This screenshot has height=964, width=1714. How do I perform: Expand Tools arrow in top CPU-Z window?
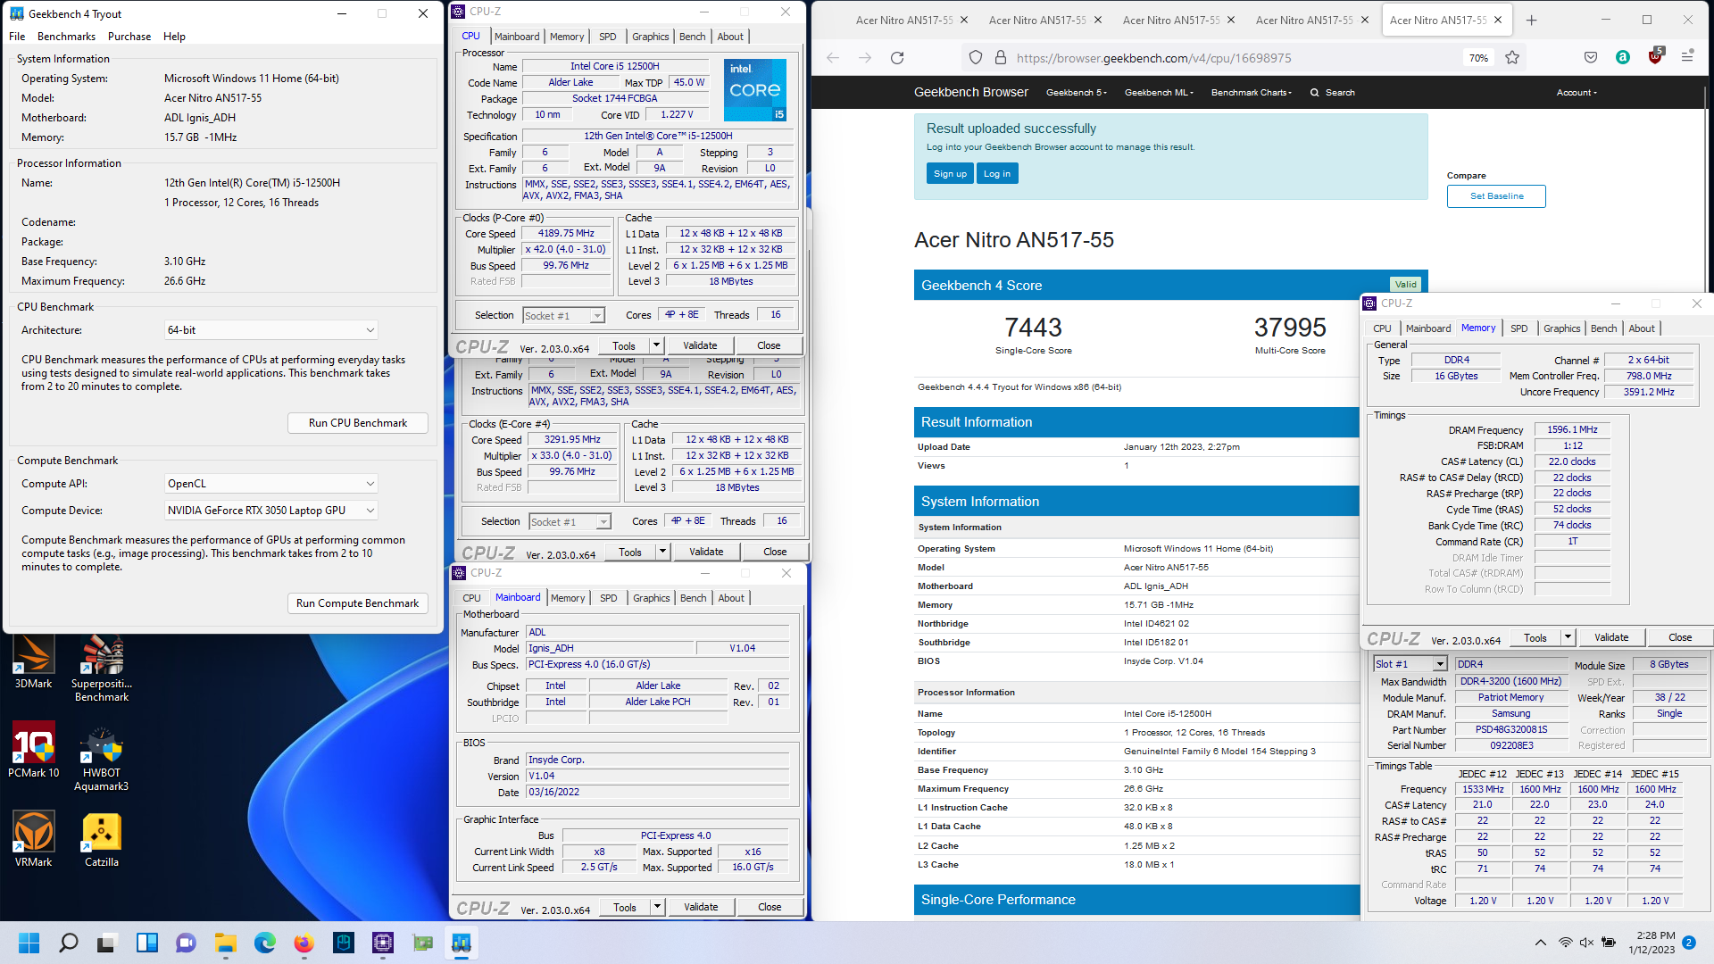[x=656, y=345]
